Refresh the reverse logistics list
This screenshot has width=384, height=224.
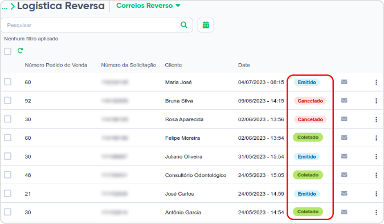tap(20, 51)
